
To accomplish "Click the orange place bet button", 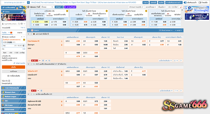I will pos(13,67).
